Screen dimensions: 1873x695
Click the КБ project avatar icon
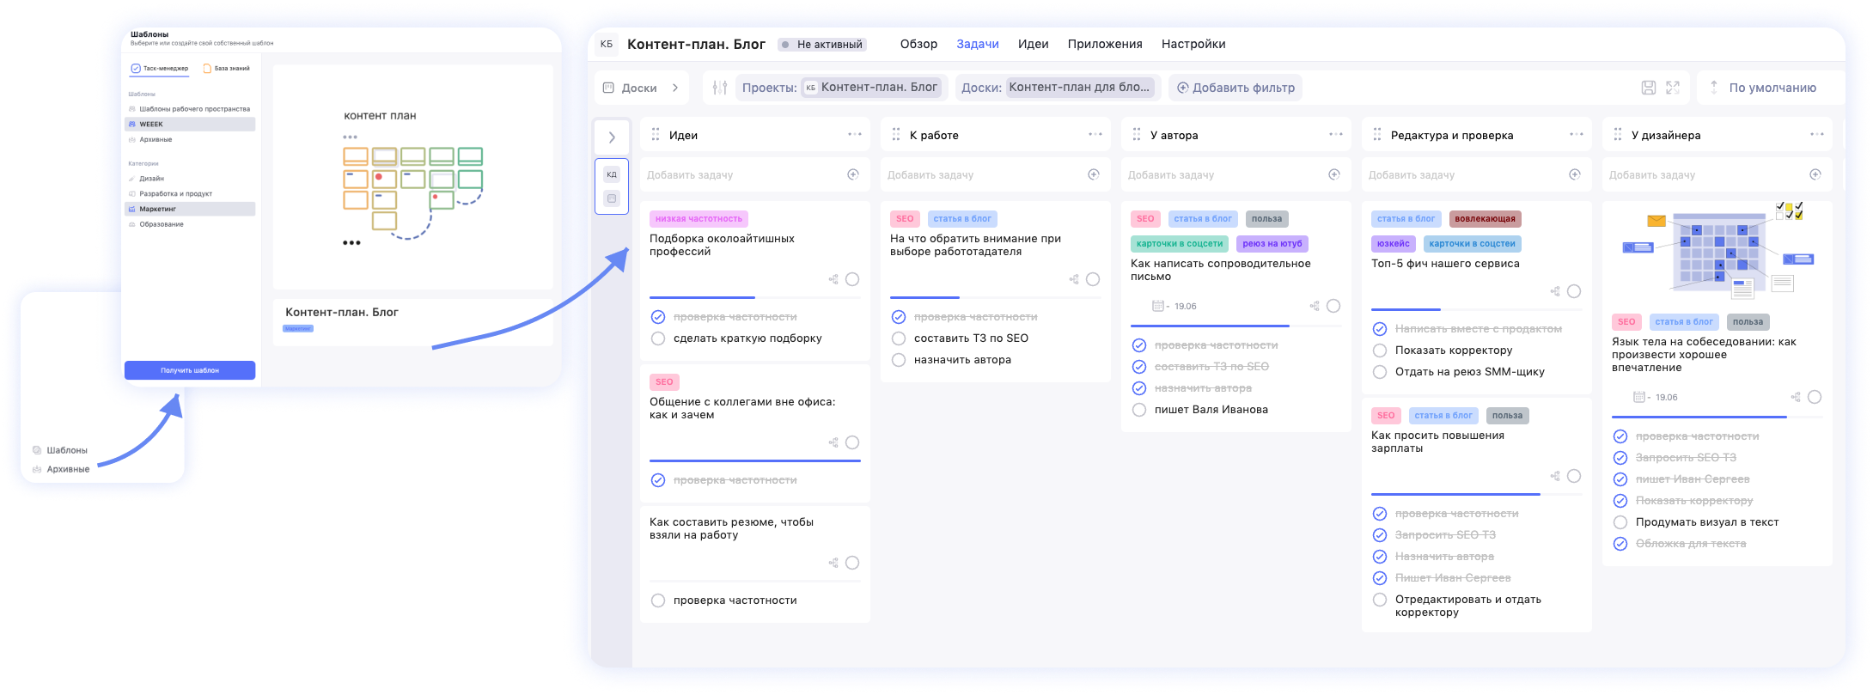click(x=607, y=44)
